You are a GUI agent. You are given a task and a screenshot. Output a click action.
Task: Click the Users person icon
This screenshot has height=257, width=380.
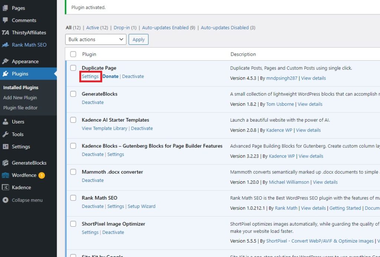[5, 122]
